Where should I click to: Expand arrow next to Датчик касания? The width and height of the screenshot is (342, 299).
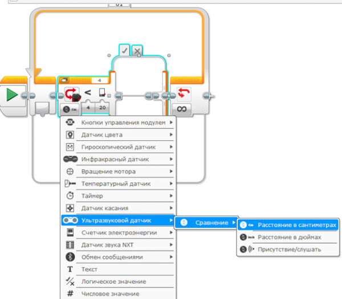pos(171,208)
